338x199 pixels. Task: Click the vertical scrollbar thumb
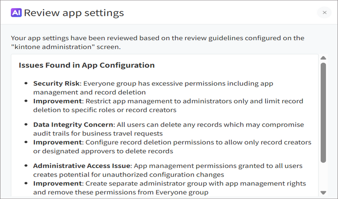pos(323,113)
